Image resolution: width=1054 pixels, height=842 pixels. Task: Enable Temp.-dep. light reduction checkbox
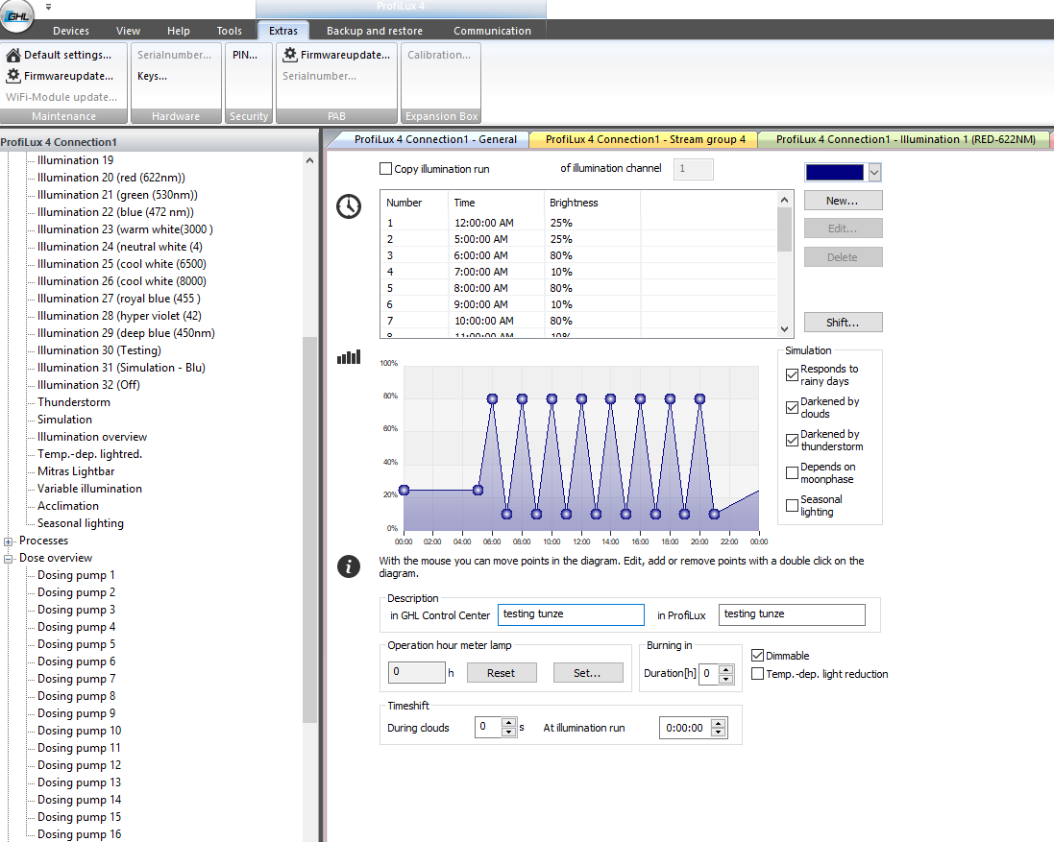[x=757, y=673]
